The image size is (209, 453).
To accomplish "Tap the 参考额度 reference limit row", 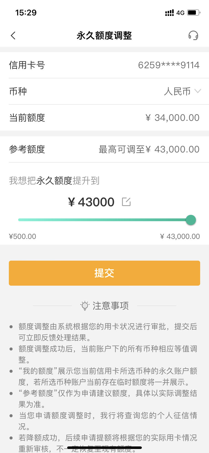I will (104, 149).
